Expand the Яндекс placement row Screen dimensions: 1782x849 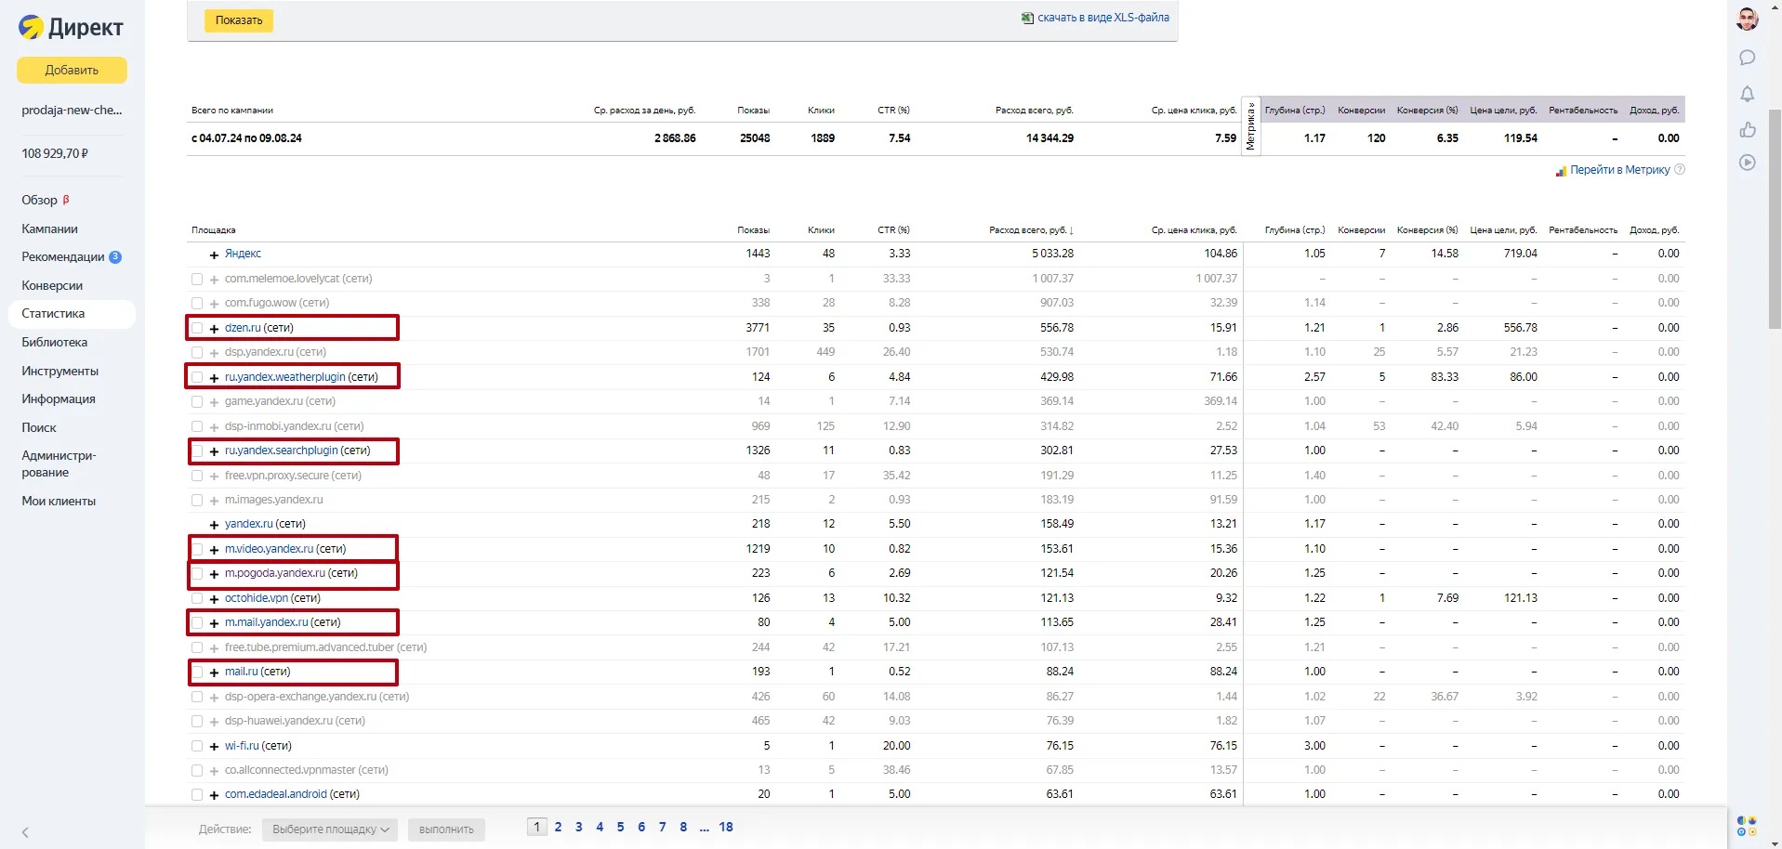point(214,255)
